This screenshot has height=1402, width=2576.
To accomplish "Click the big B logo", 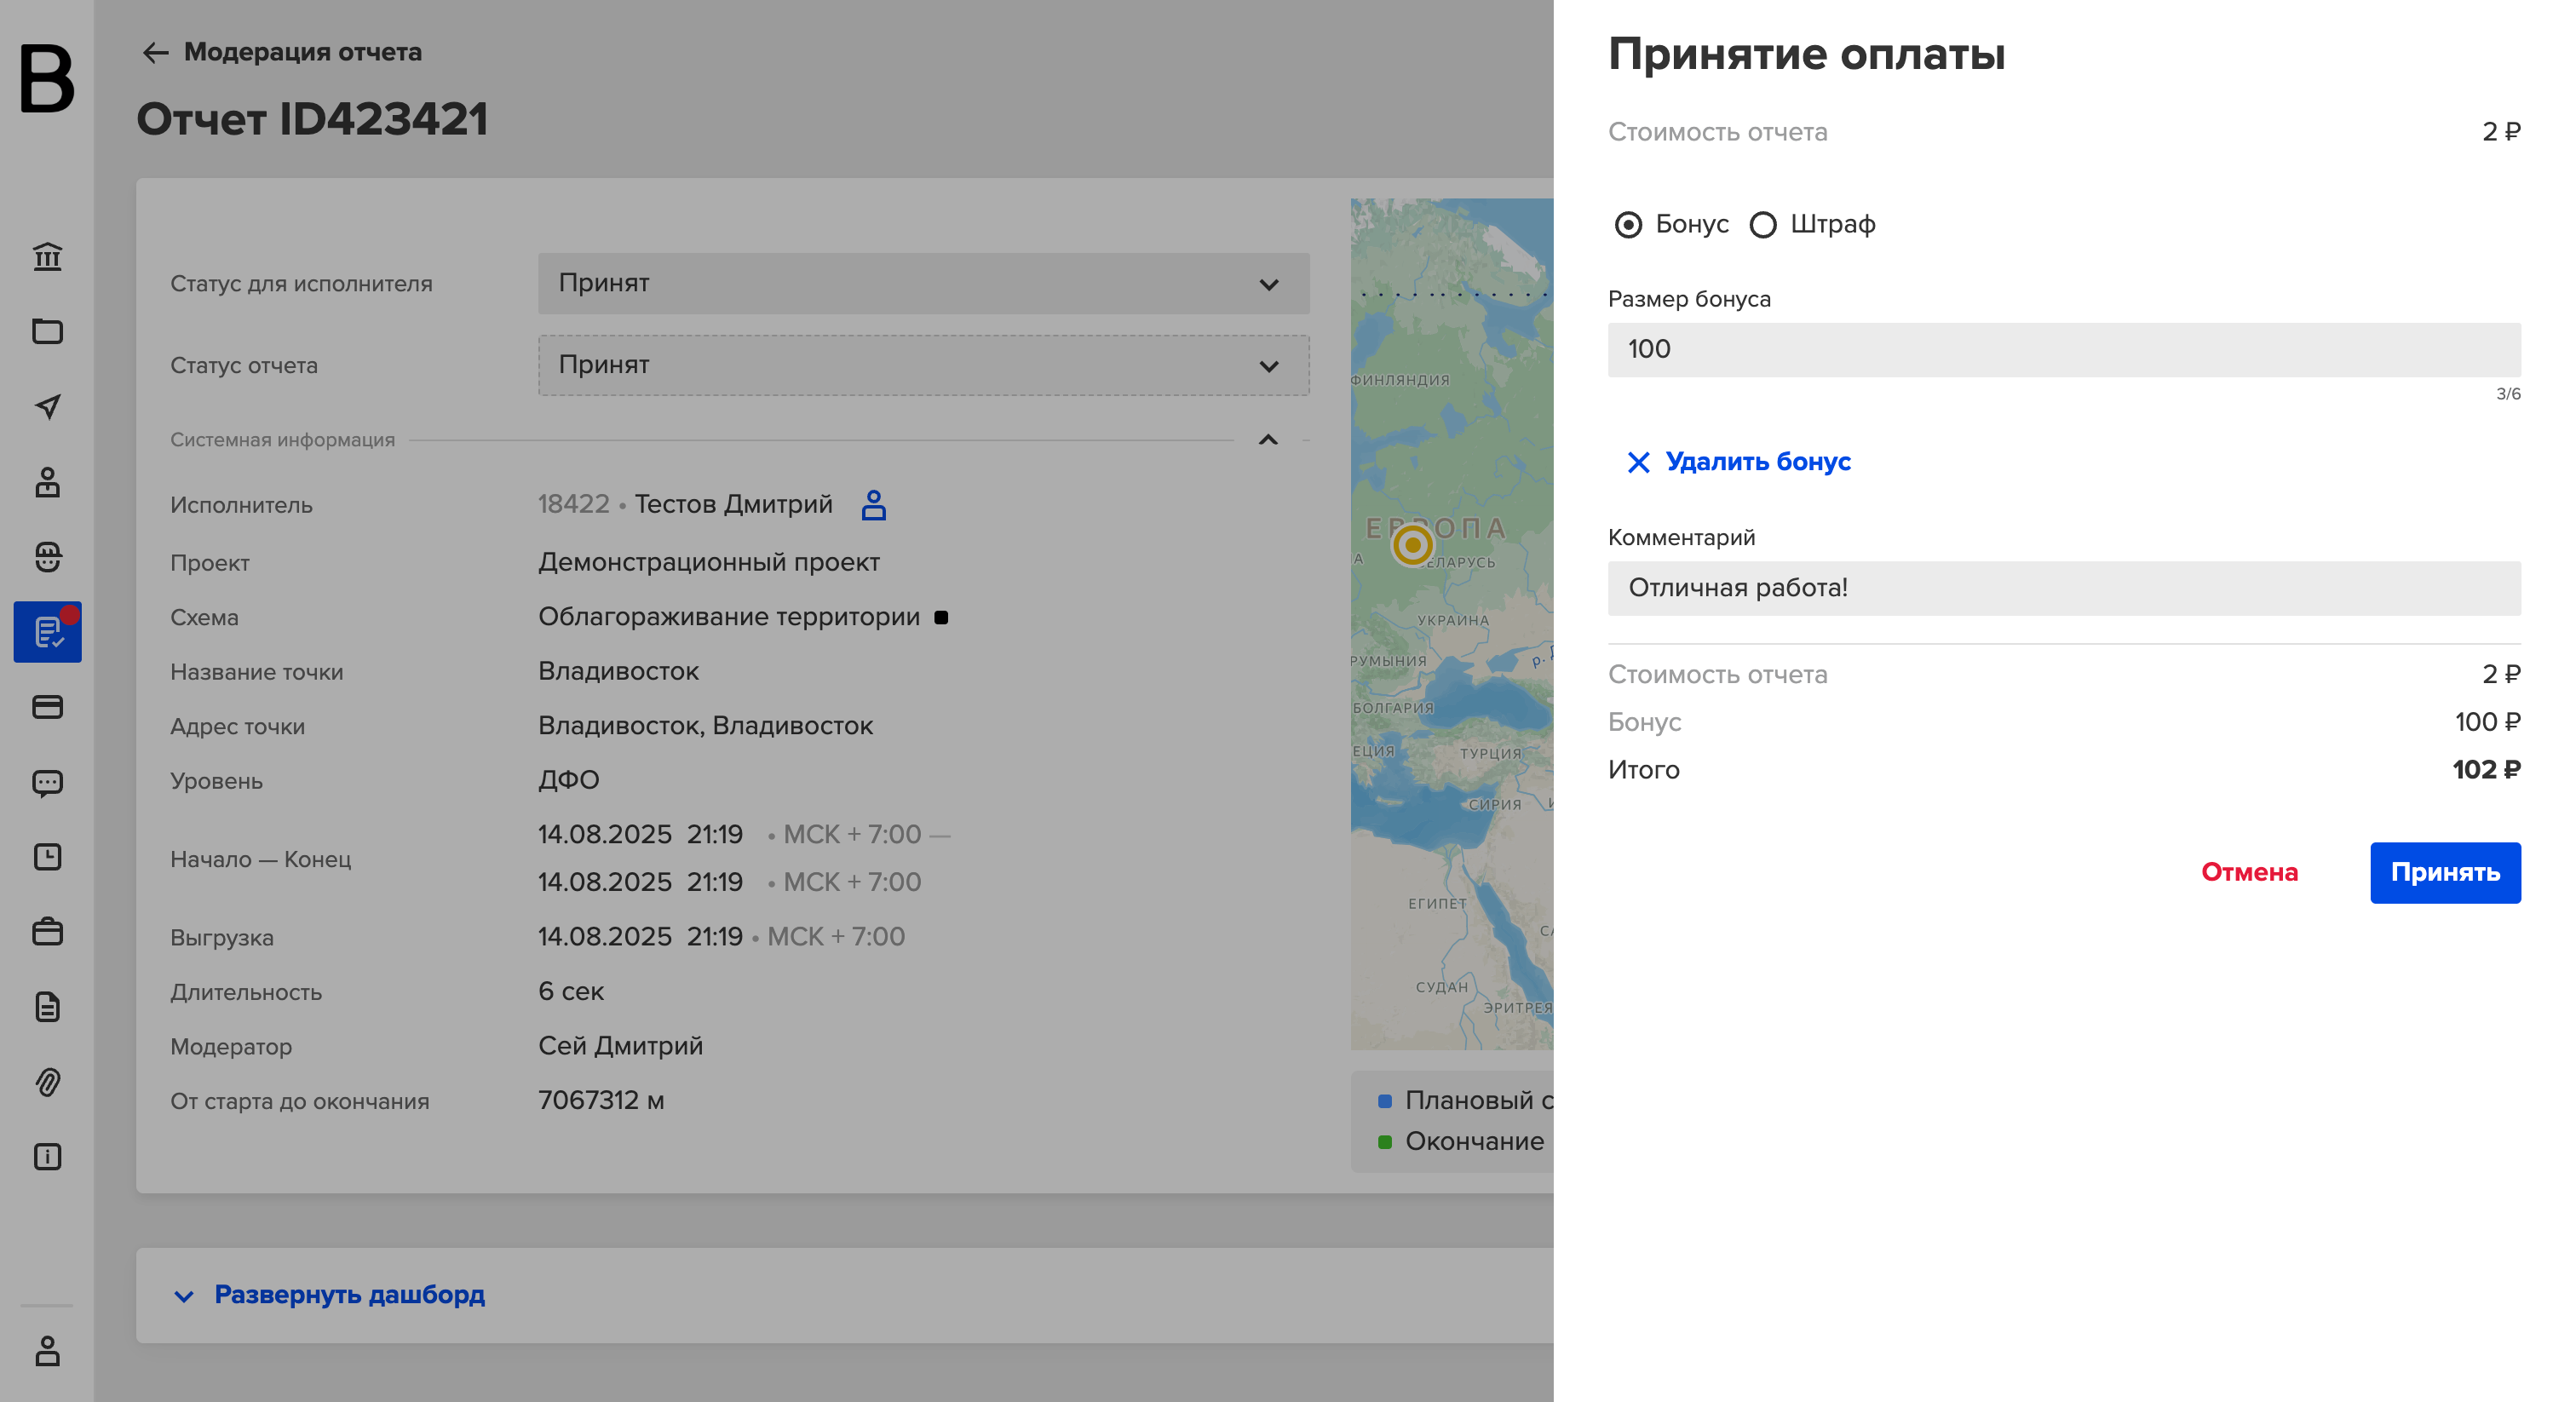I will 47,79.
